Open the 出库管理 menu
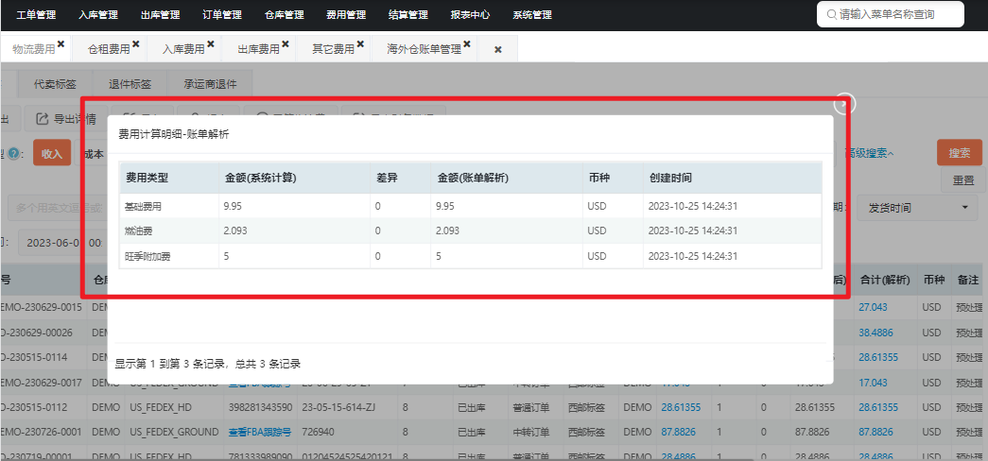 (160, 15)
